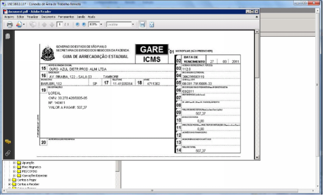Click the NF: 140411 line
The width and height of the screenshot is (324, 195).
(x=57, y=103)
